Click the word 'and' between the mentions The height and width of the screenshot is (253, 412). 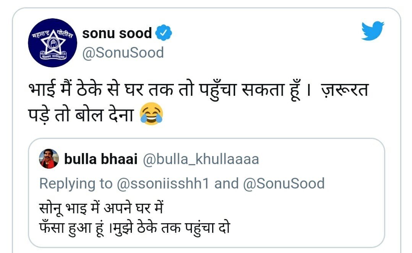click(226, 183)
